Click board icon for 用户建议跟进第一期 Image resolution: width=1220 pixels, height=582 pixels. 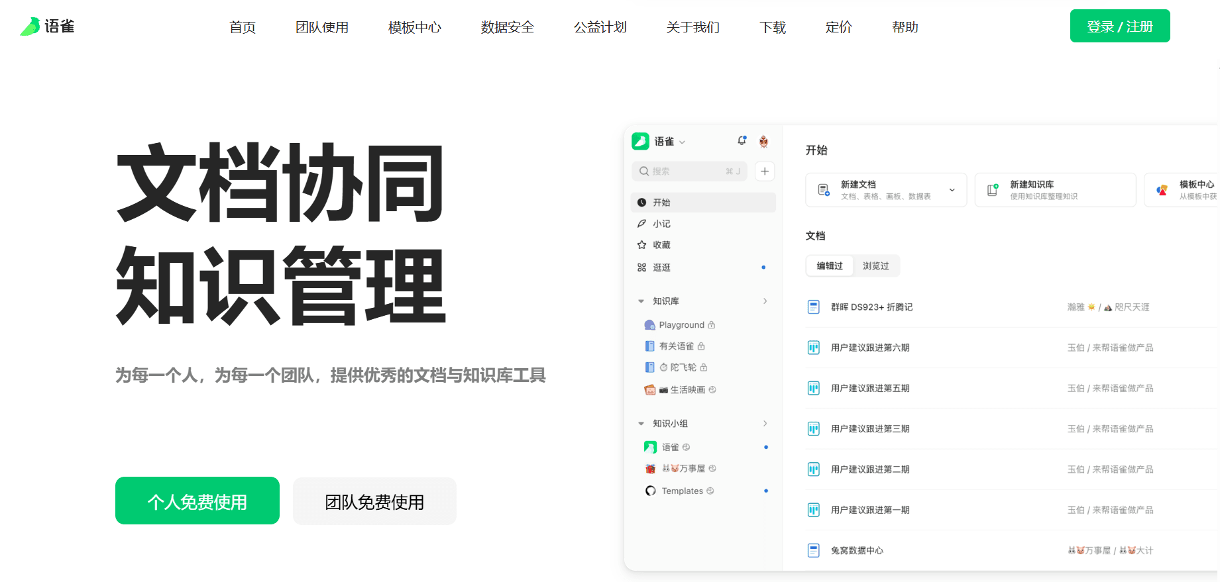tap(813, 510)
